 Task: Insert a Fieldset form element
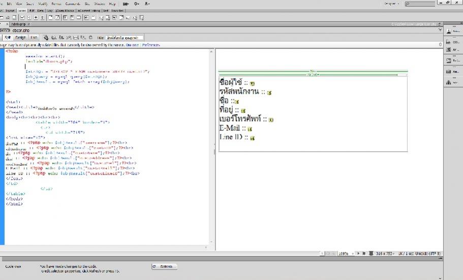click(93, 18)
